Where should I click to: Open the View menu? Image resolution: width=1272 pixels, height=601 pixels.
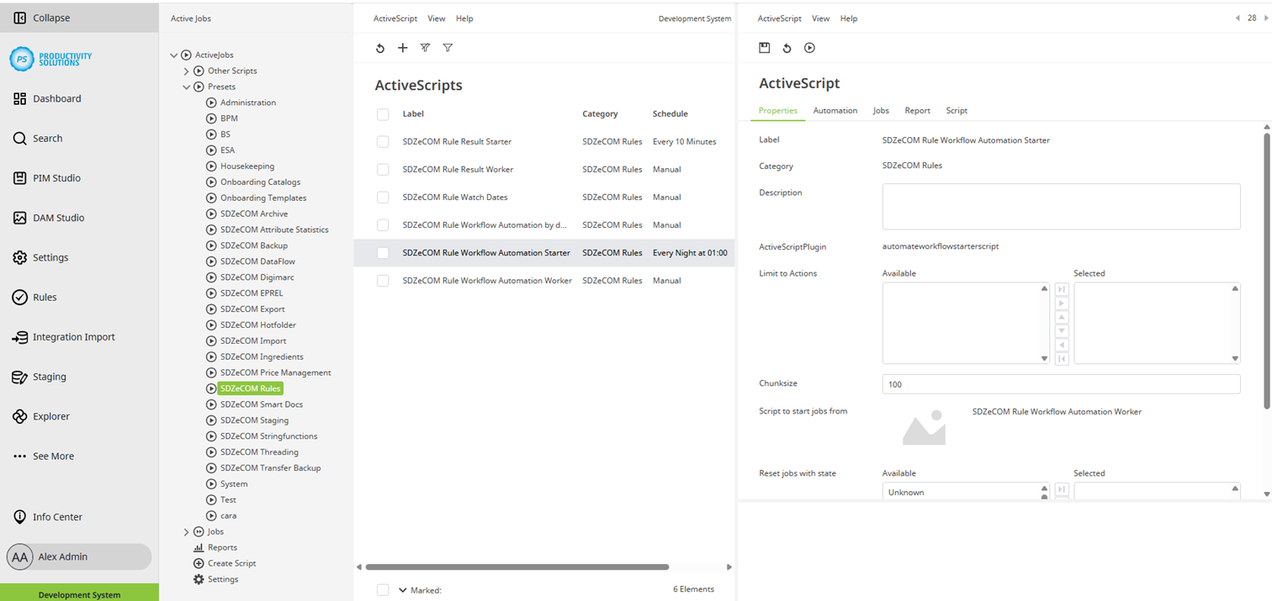pyautogui.click(x=436, y=18)
